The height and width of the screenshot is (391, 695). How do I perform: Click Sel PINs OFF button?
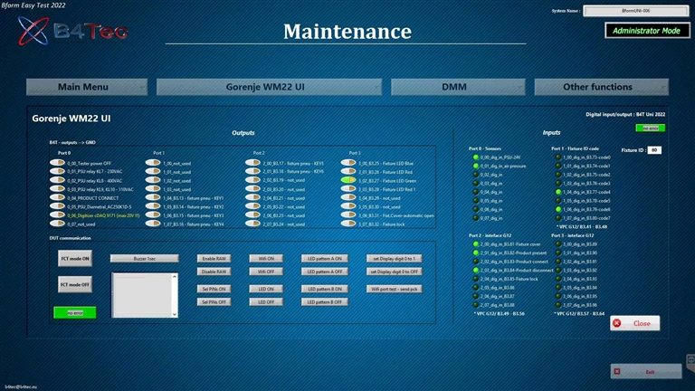coord(214,302)
